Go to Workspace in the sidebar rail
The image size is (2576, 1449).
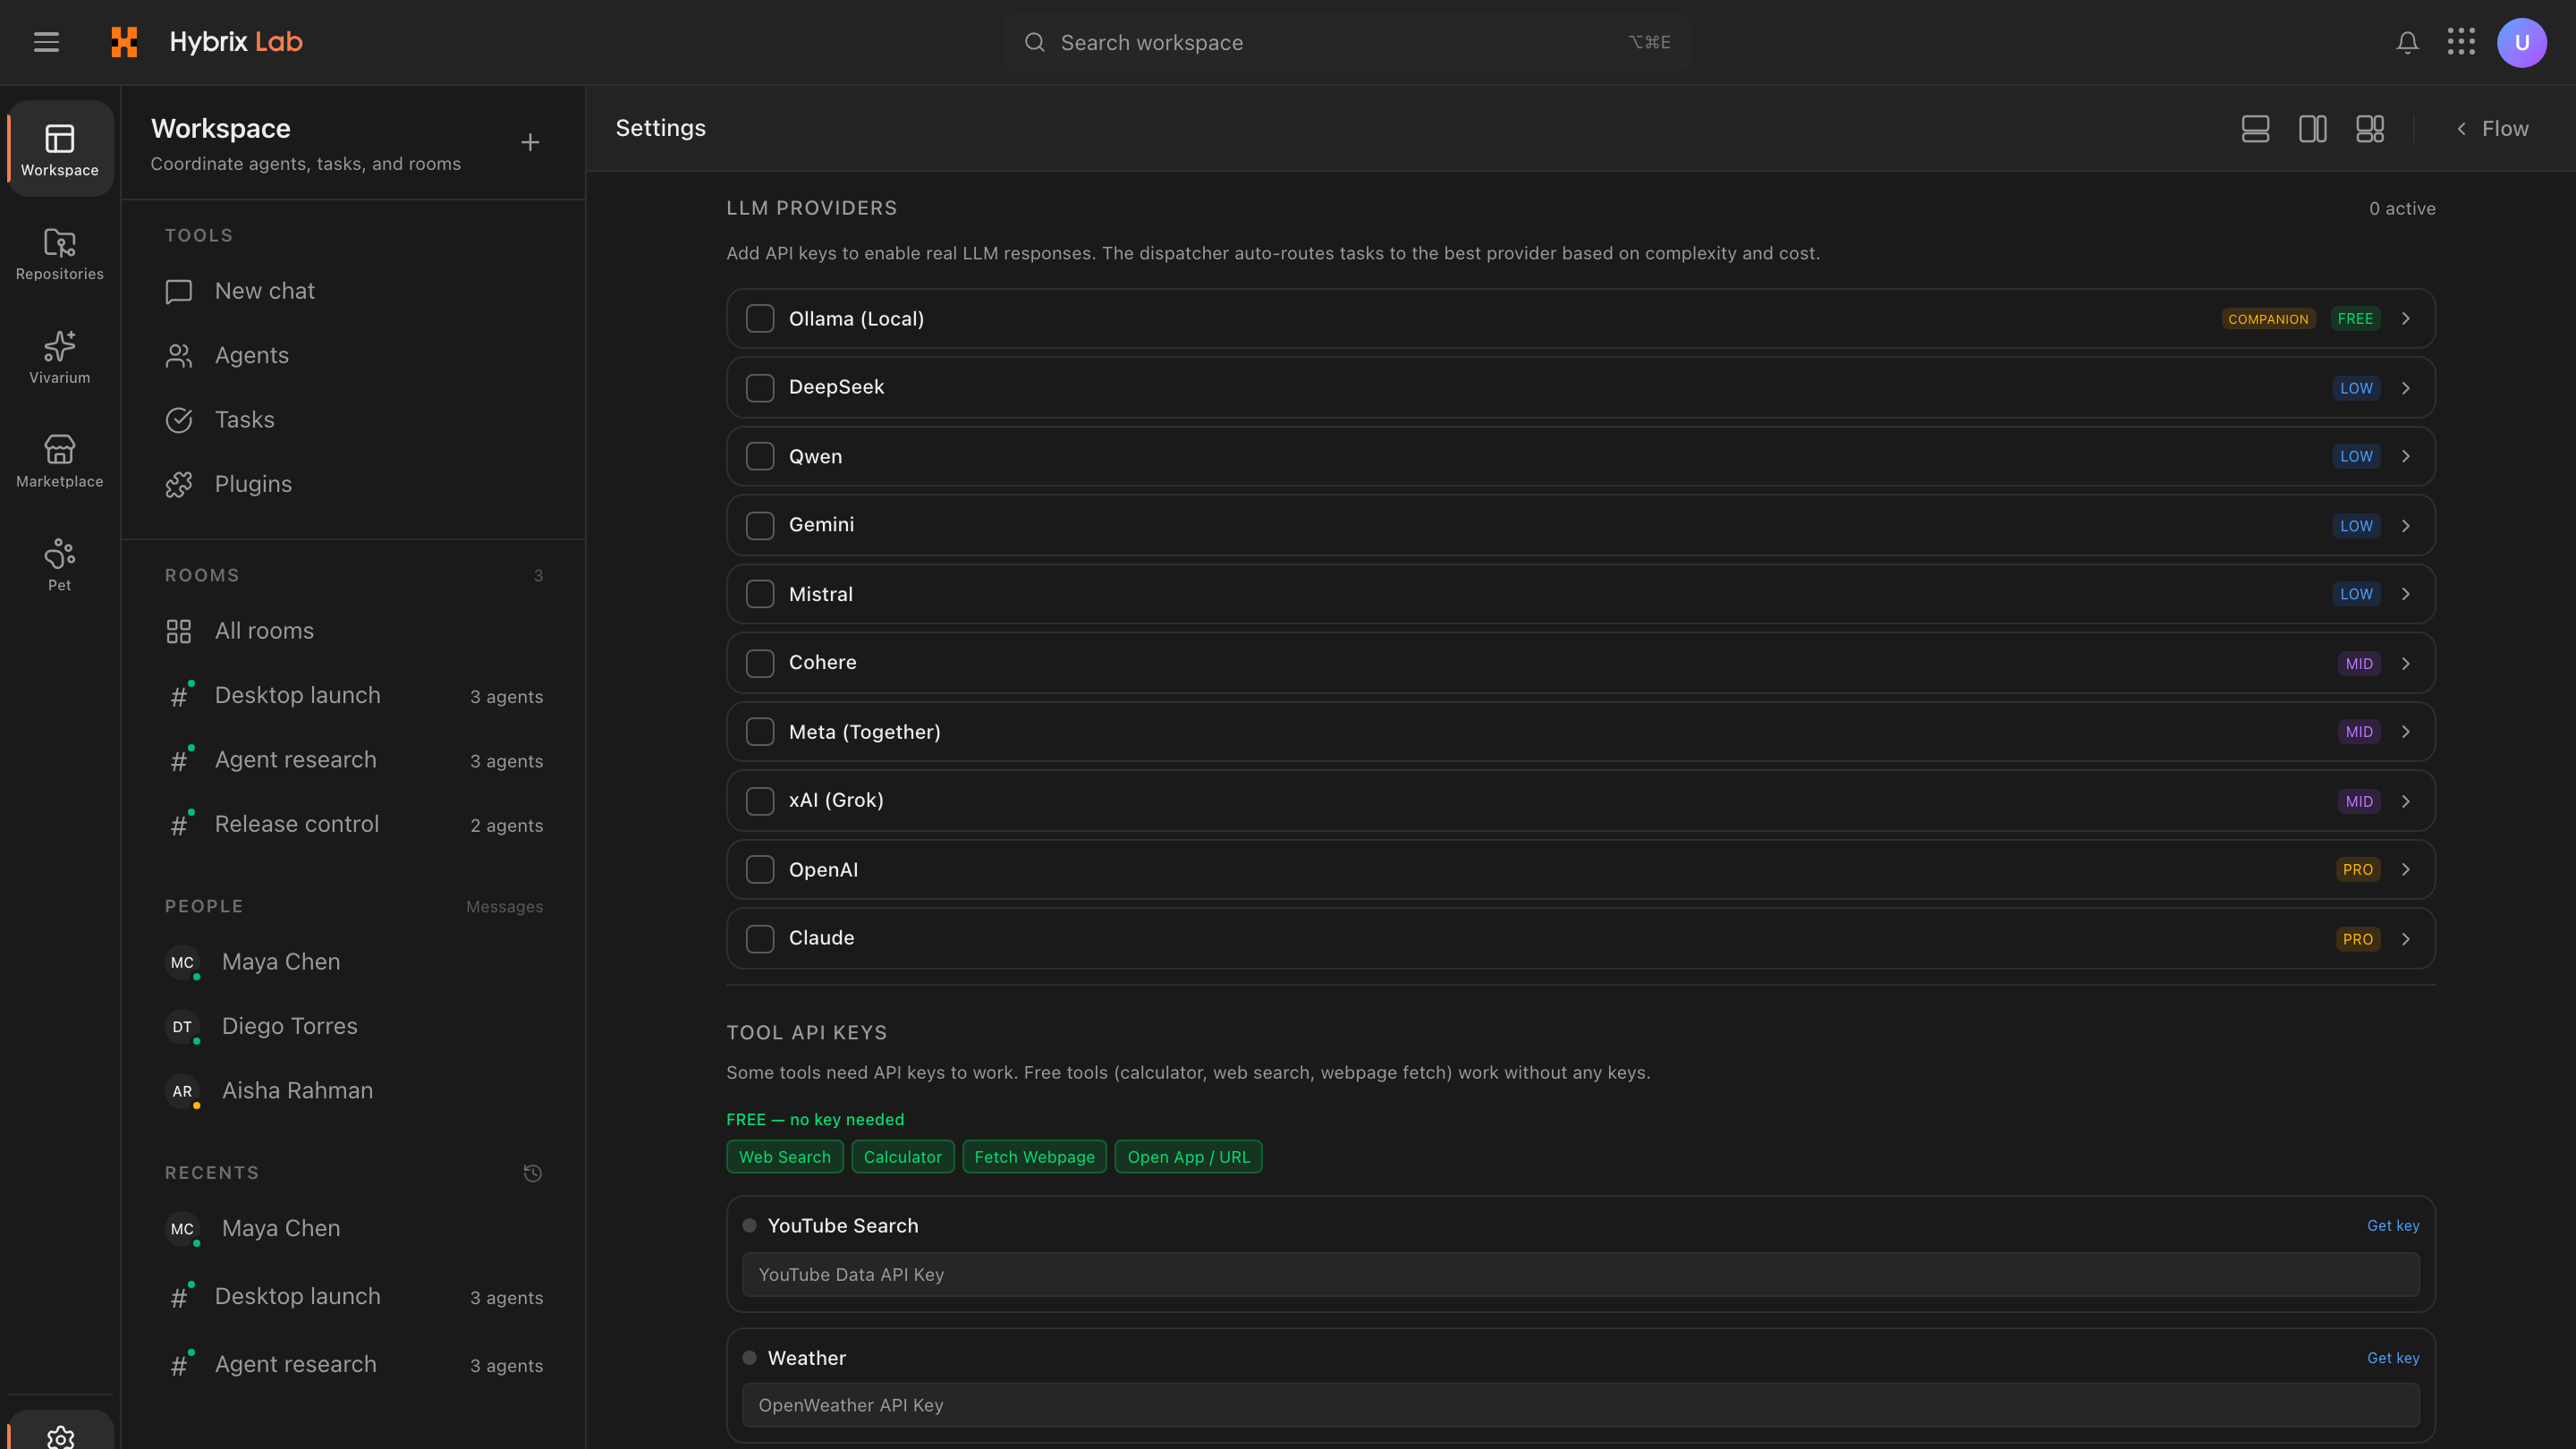[60, 149]
